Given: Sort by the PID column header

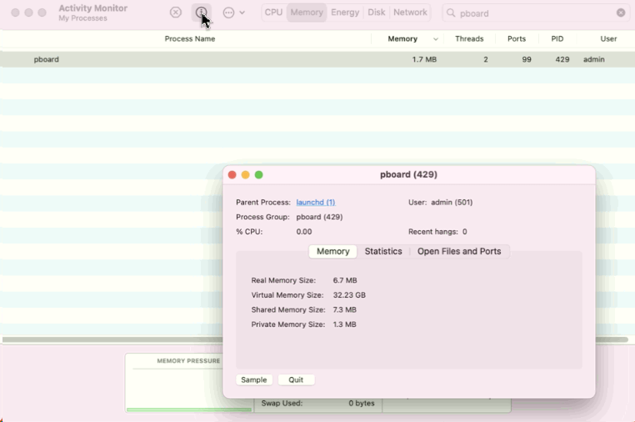Looking at the screenshot, I should tap(557, 39).
